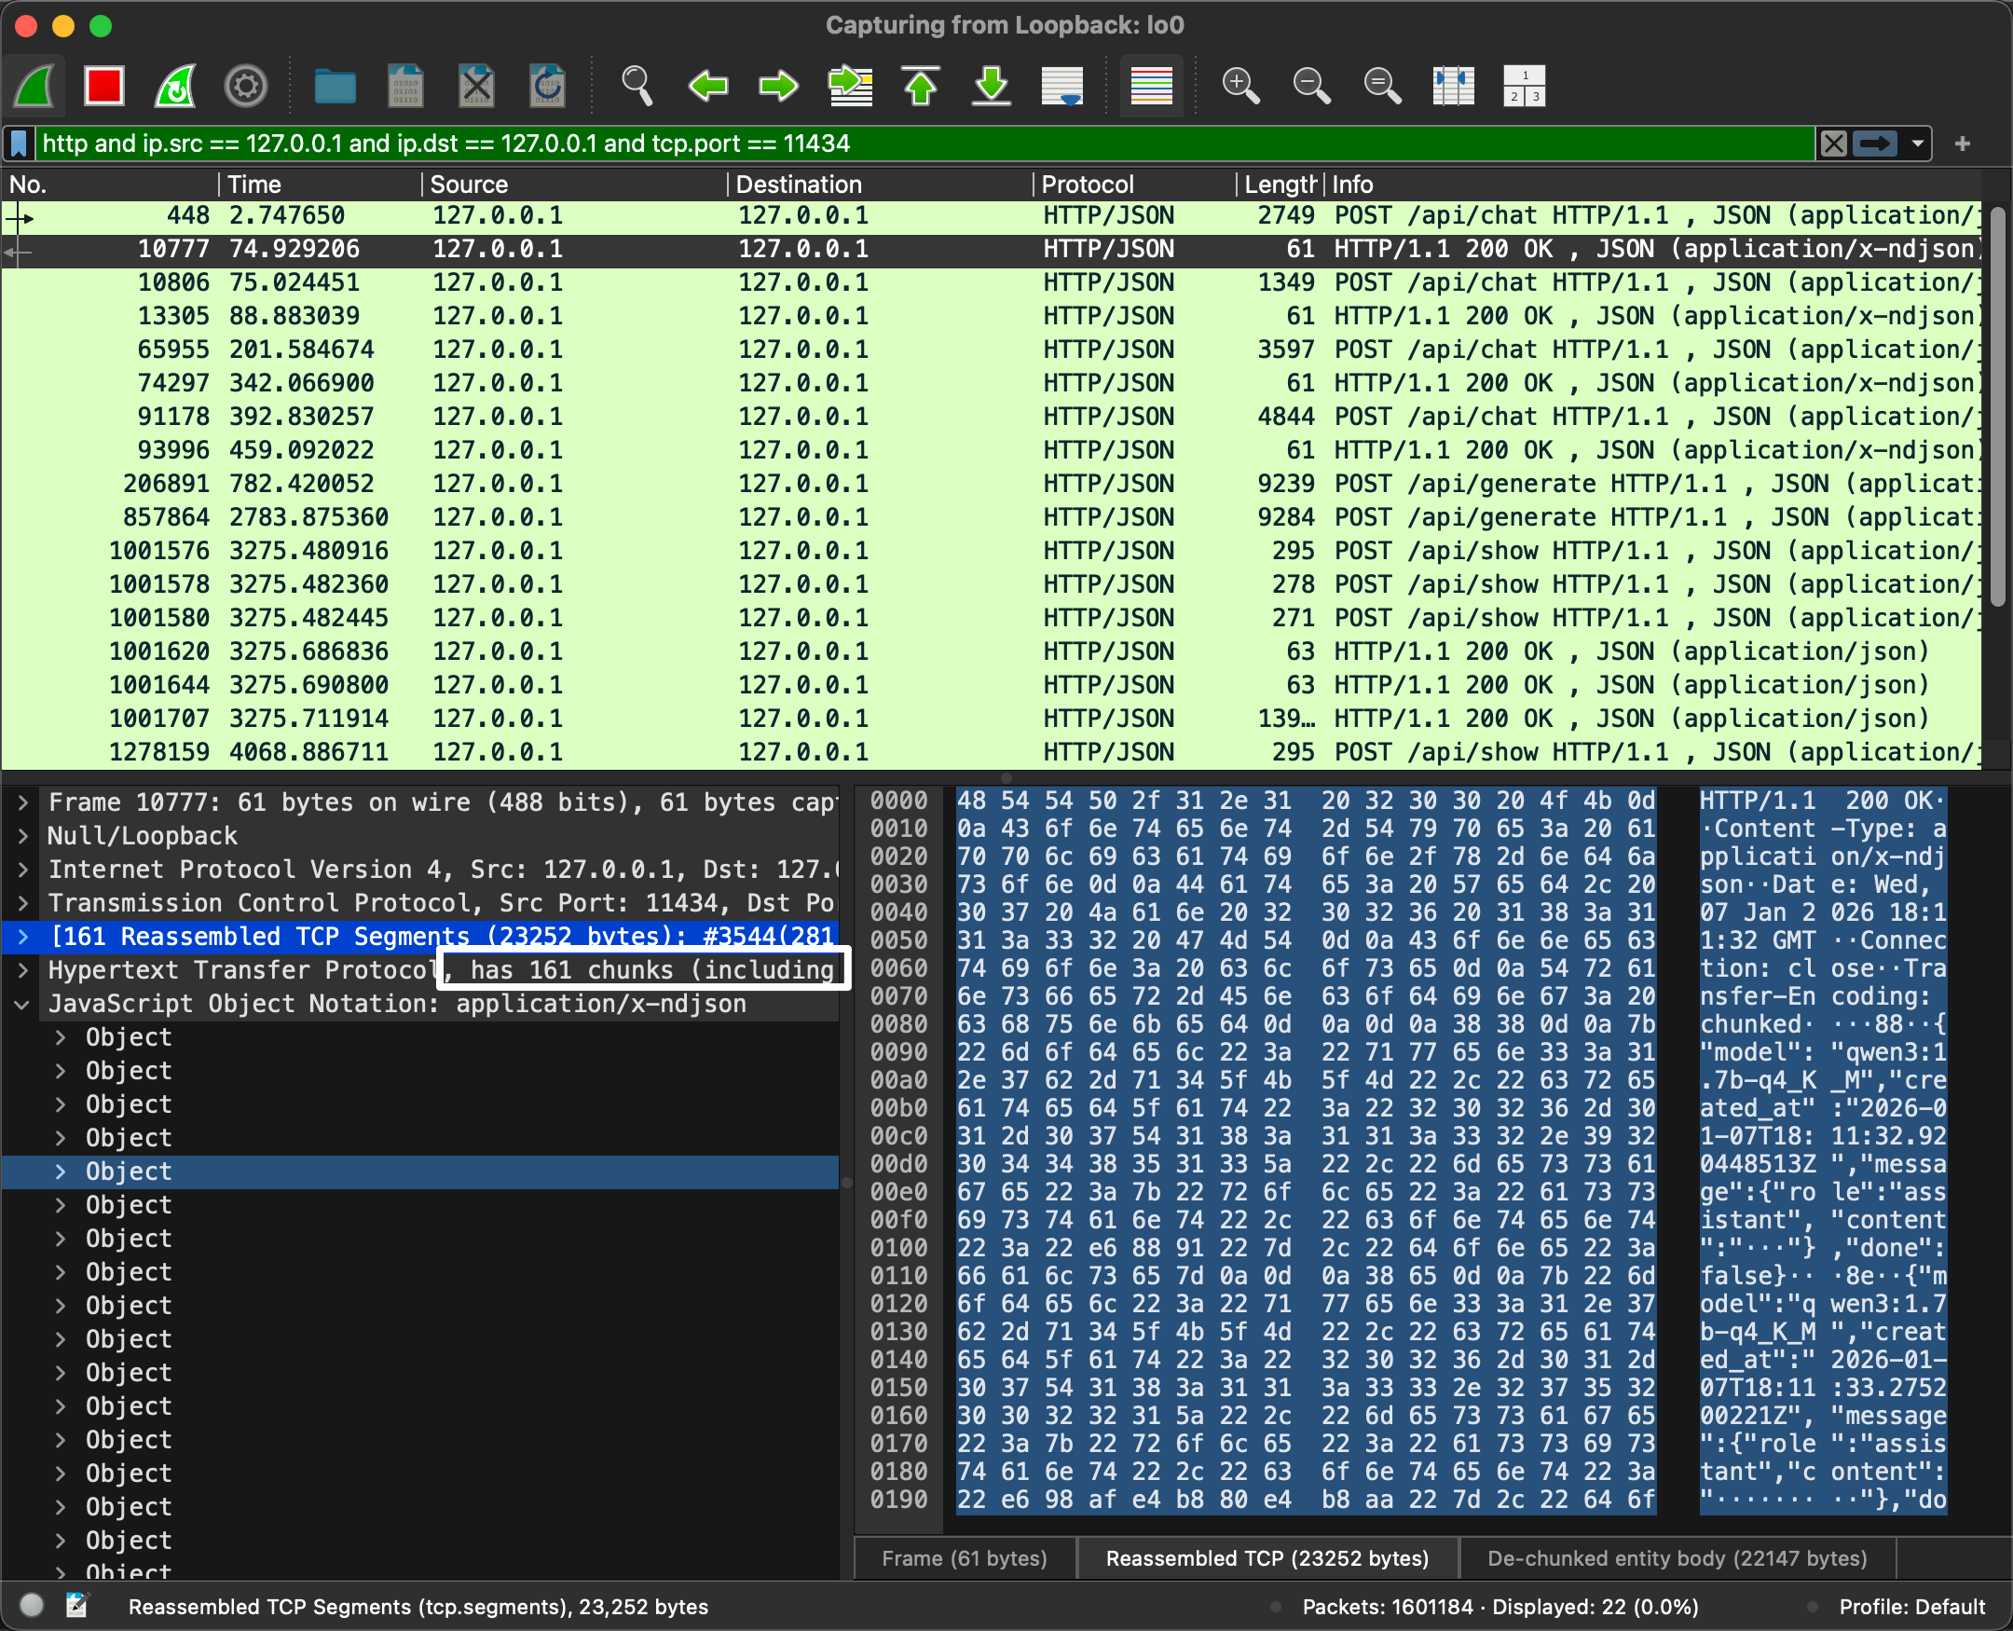
Task: Click the packet list vertical scrollbar
Action: point(1998,404)
